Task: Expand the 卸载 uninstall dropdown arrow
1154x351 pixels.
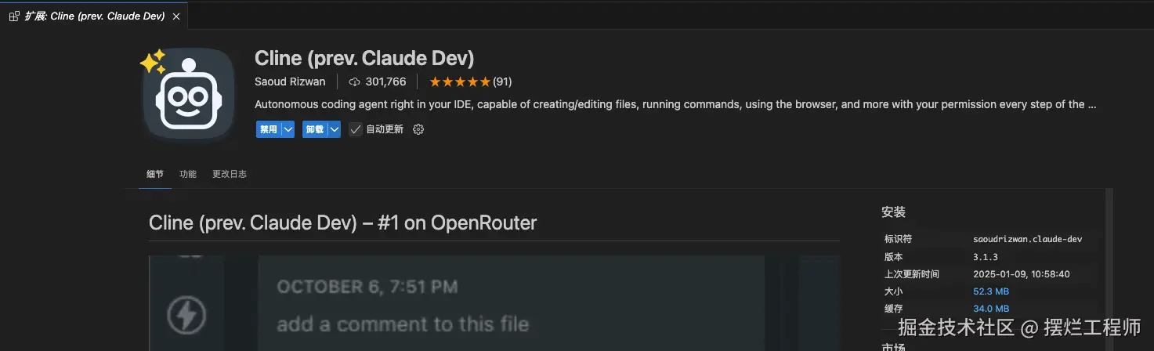Action: (x=335, y=129)
